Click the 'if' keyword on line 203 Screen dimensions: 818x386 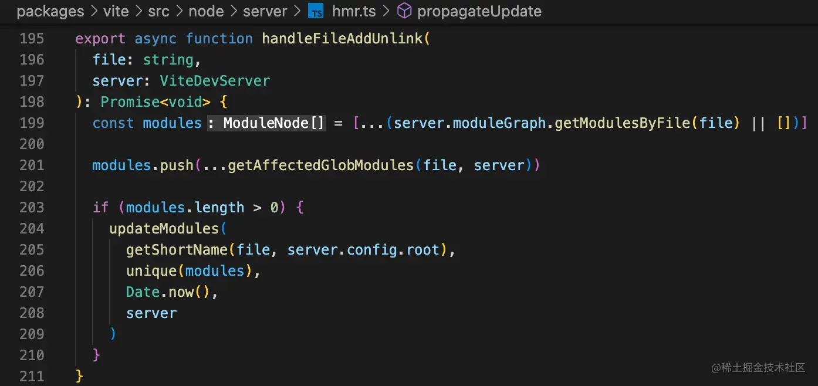(100, 208)
